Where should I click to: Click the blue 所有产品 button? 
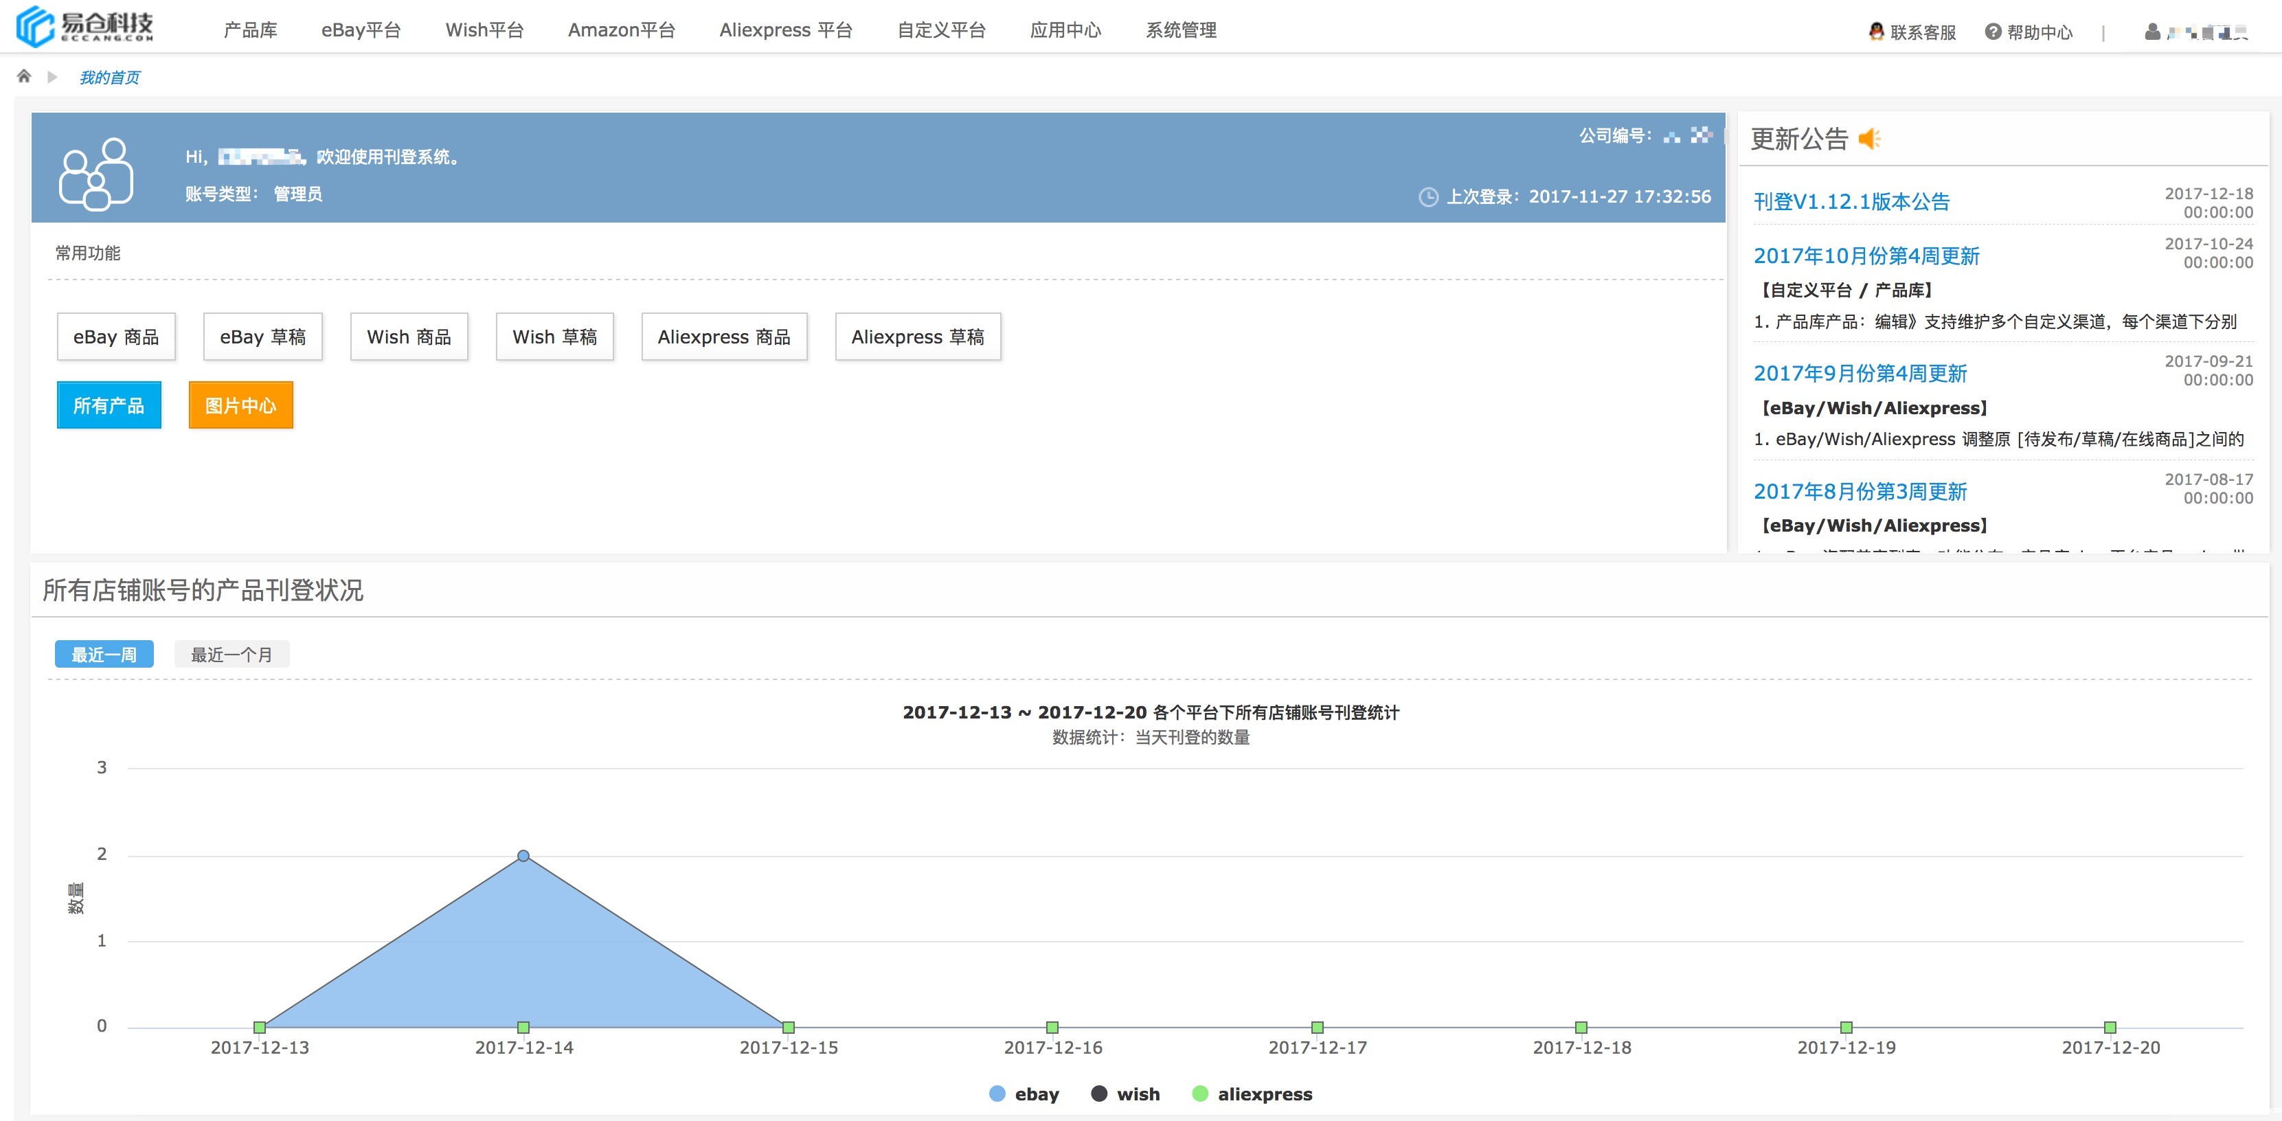pyautogui.click(x=108, y=405)
